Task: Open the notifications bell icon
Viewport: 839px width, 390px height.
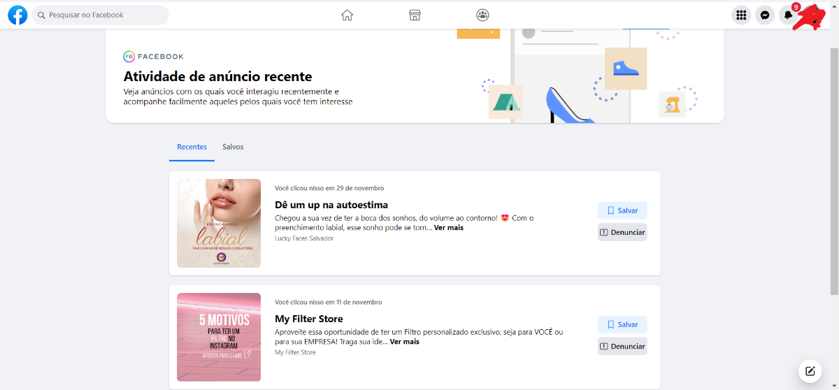Action: 789,15
